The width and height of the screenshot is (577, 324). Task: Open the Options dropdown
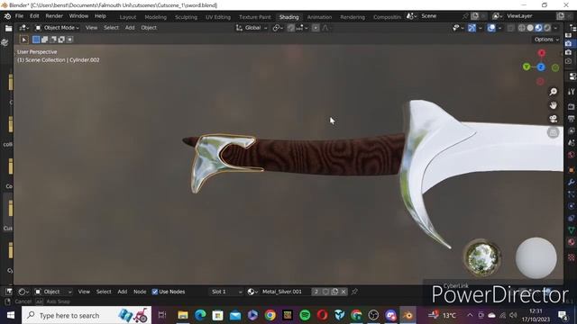coord(546,40)
